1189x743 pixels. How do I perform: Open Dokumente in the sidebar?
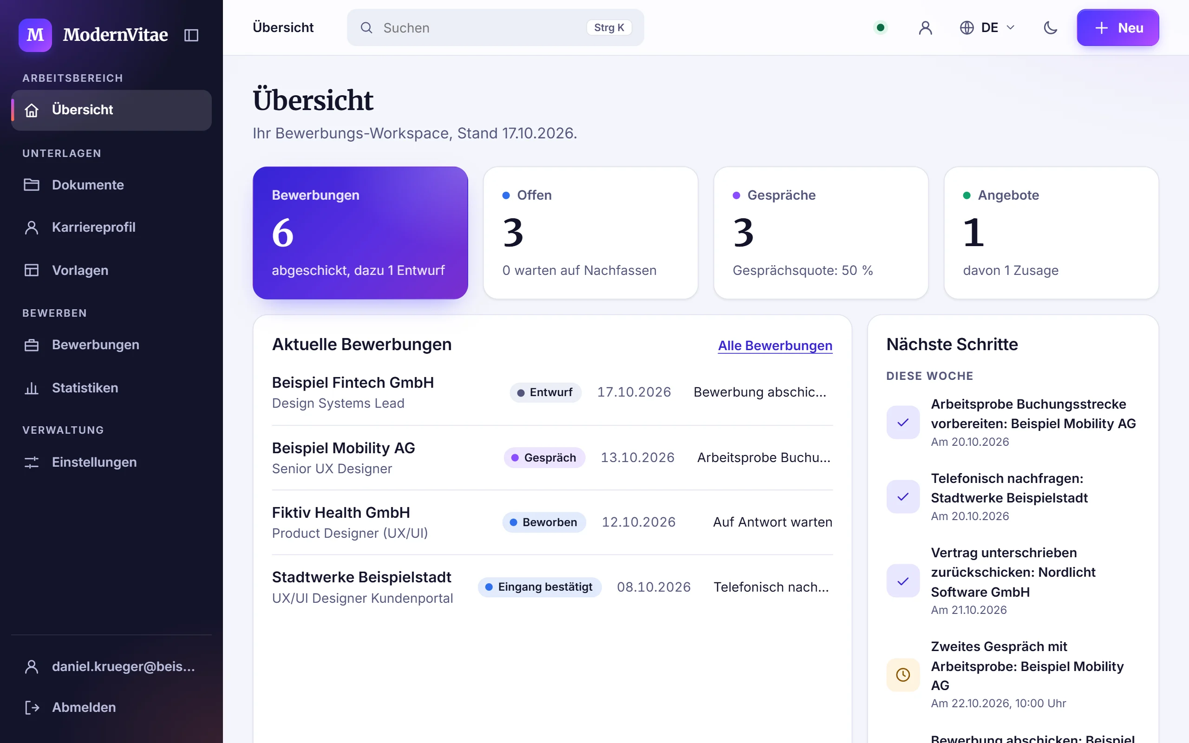(111, 185)
